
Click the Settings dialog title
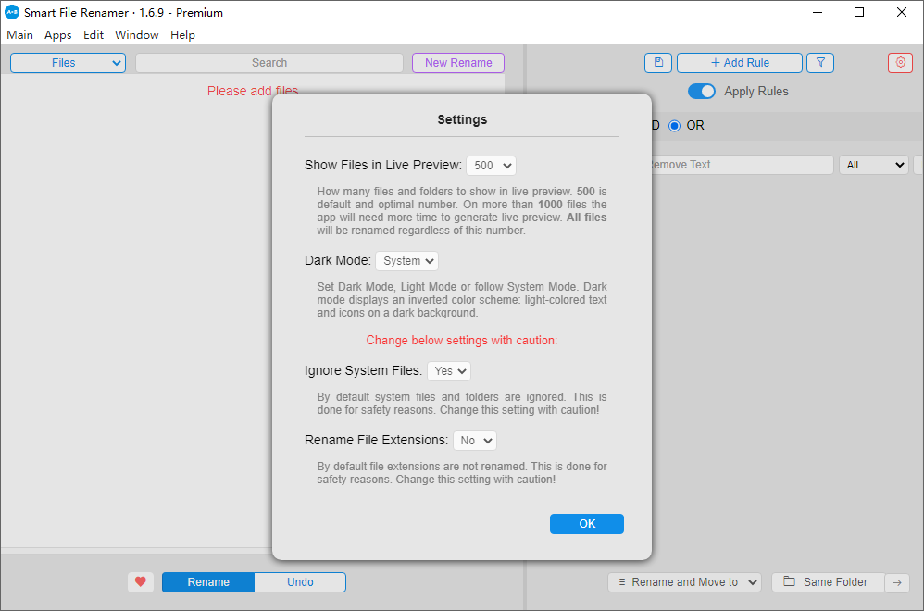pos(462,119)
